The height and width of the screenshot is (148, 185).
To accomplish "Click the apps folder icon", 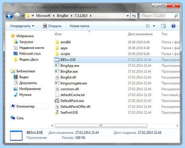I will pos(57,48).
